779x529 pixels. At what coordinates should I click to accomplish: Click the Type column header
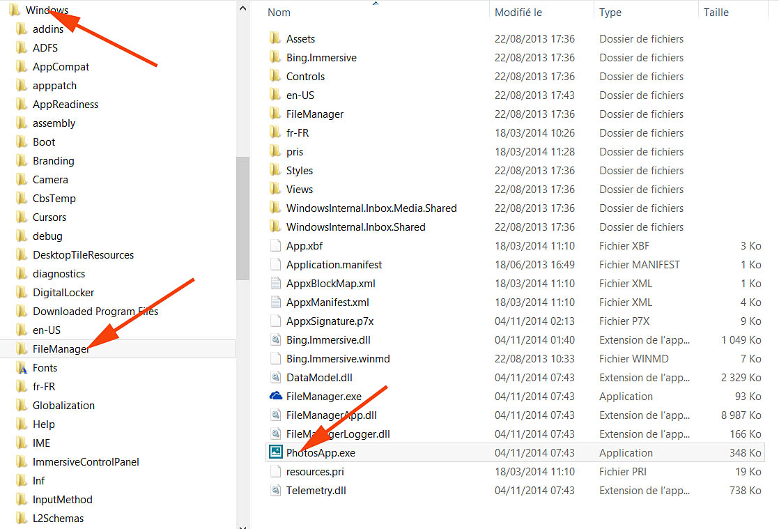[610, 13]
